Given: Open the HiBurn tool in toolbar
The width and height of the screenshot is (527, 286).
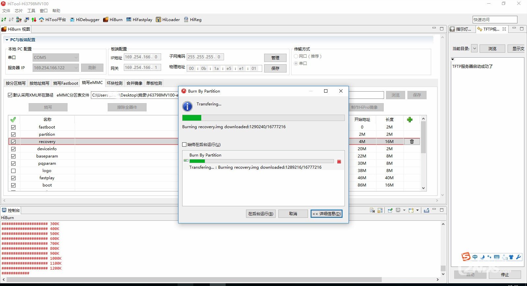Looking at the screenshot, I should click(113, 19).
